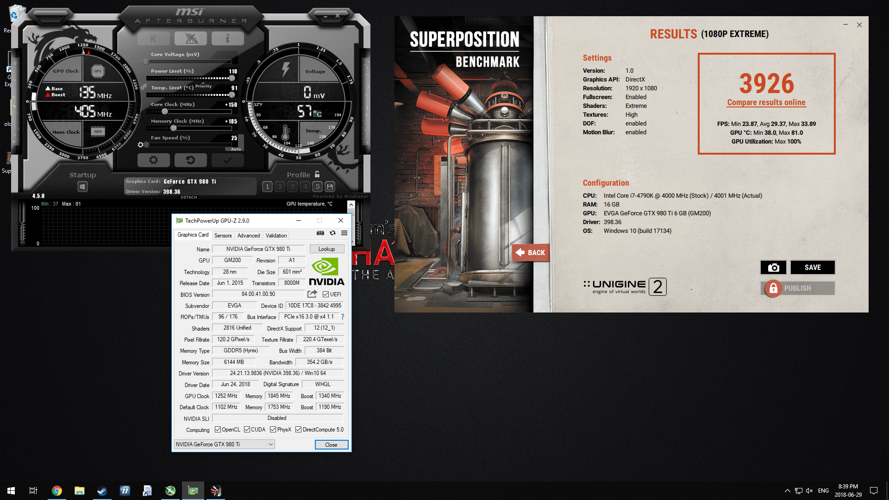Image resolution: width=889 pixels, height=500 pixels.
Task: Open File Explorer from the taskbar
Action: (x=80, y=491)
